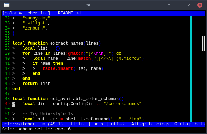Click the empty table braces on line 38
The height and width of the screenshot is (134, 207).
58,48
